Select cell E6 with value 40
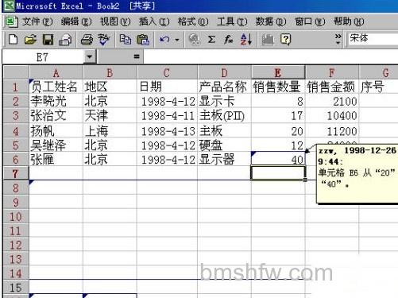398x298 pixels. click(278, 159)
